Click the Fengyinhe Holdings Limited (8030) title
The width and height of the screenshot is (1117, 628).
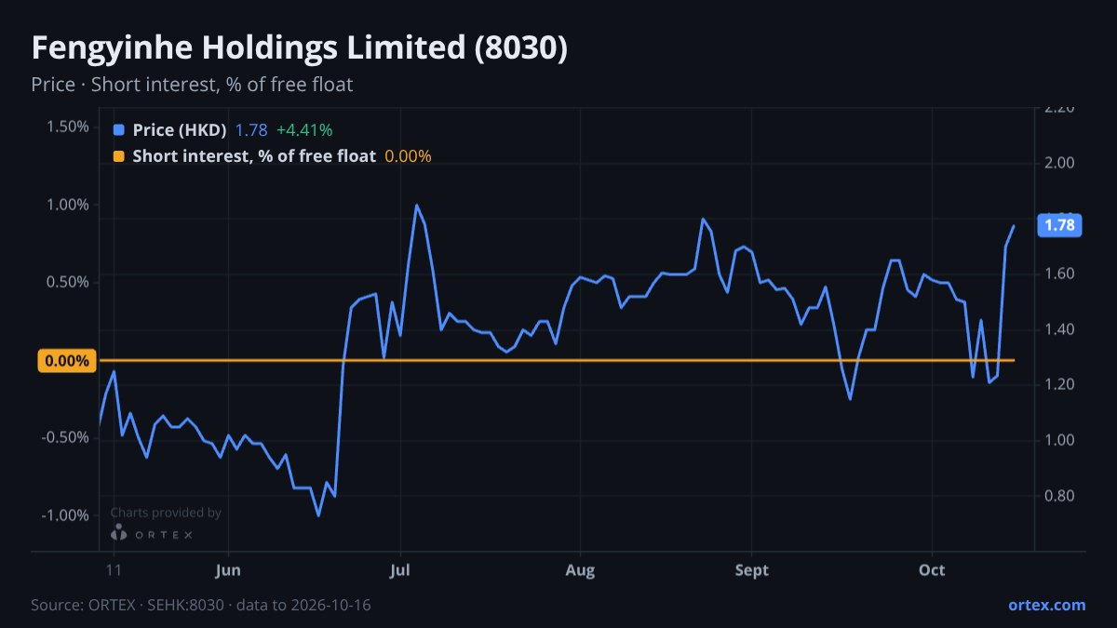pos(299,48)
